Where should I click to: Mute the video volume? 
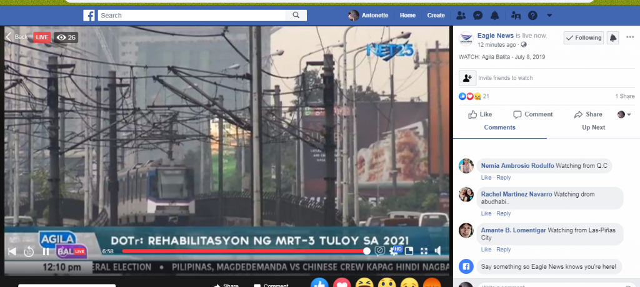coord(438,251)
